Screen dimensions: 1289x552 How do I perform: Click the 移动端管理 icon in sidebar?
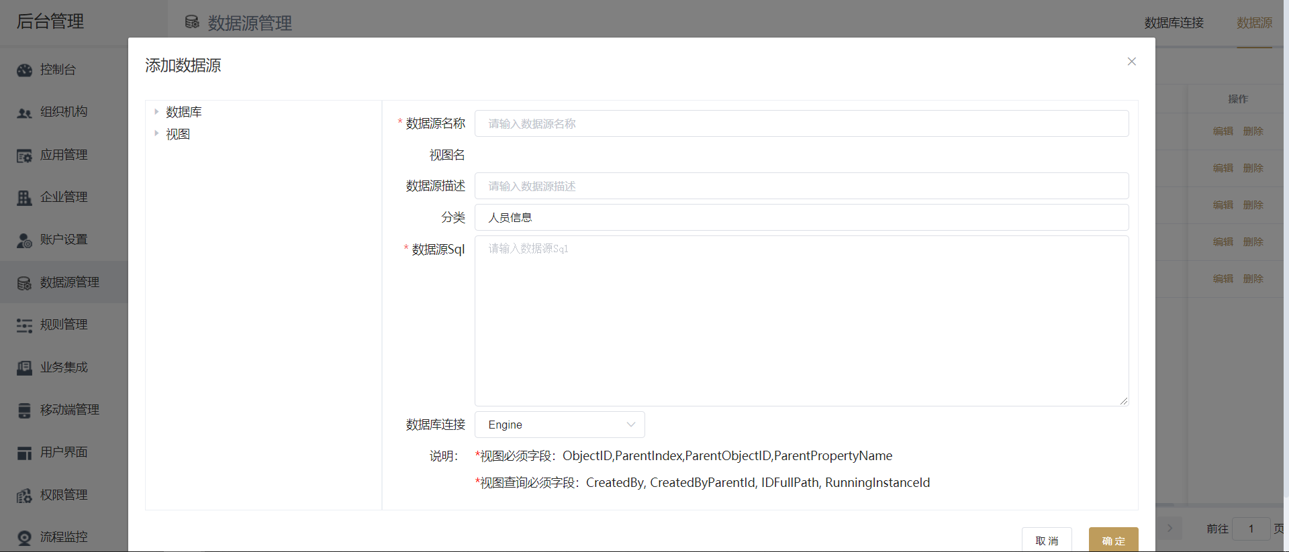[x=24, y=410]
